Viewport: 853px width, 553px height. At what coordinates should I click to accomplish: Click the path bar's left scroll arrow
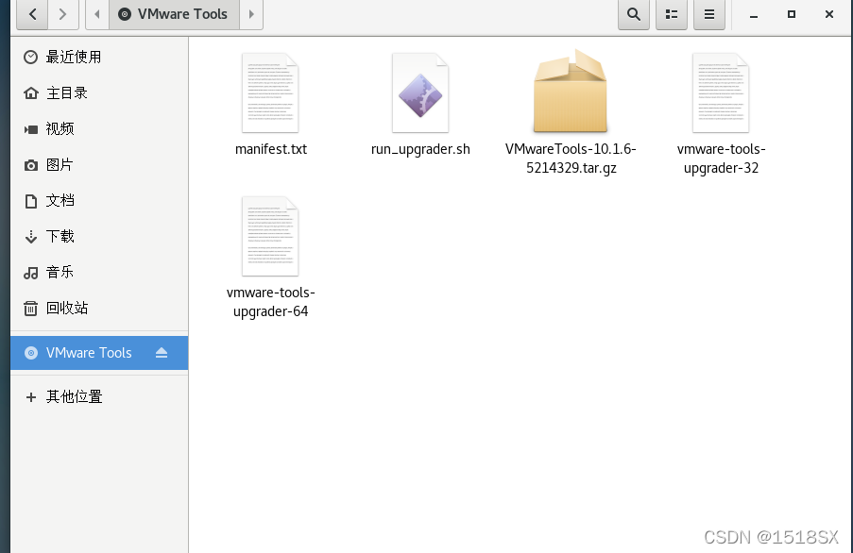97,14
